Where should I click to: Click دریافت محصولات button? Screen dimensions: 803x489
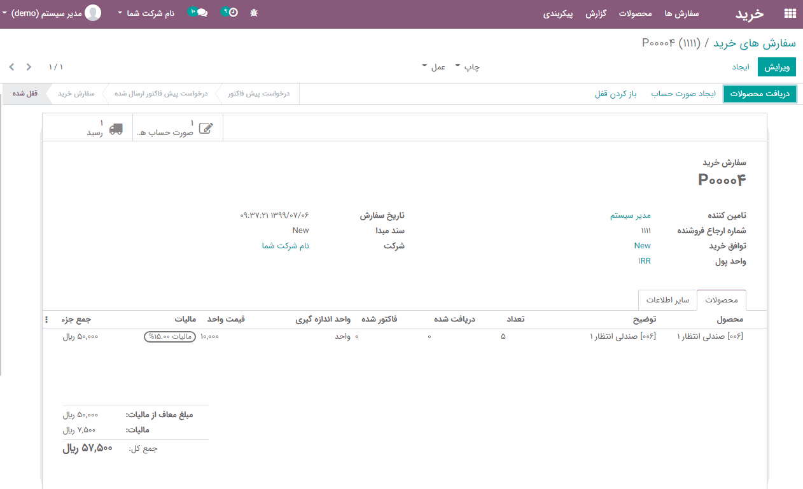click(x=760, y=94)
